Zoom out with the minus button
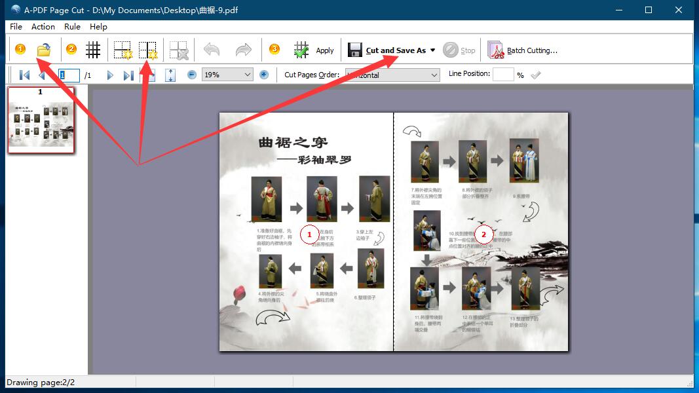Image resolution: width=699 pixels, height=393 pixels. coord(192,75)
